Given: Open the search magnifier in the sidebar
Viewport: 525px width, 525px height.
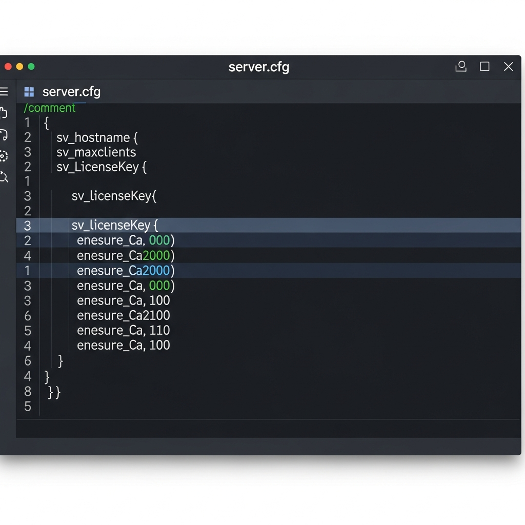Looking at the screenshot, I should pyautogui.click(x=4, y=177).
